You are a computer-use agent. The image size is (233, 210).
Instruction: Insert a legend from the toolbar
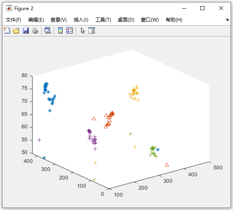coord(70,31)
